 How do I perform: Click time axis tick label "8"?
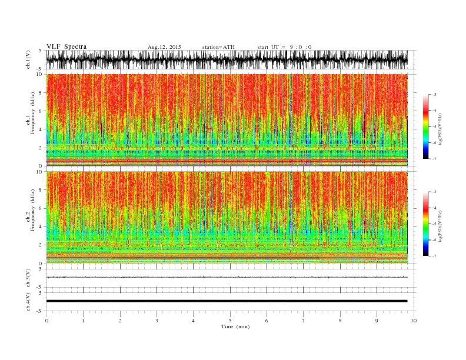point(340,321)
